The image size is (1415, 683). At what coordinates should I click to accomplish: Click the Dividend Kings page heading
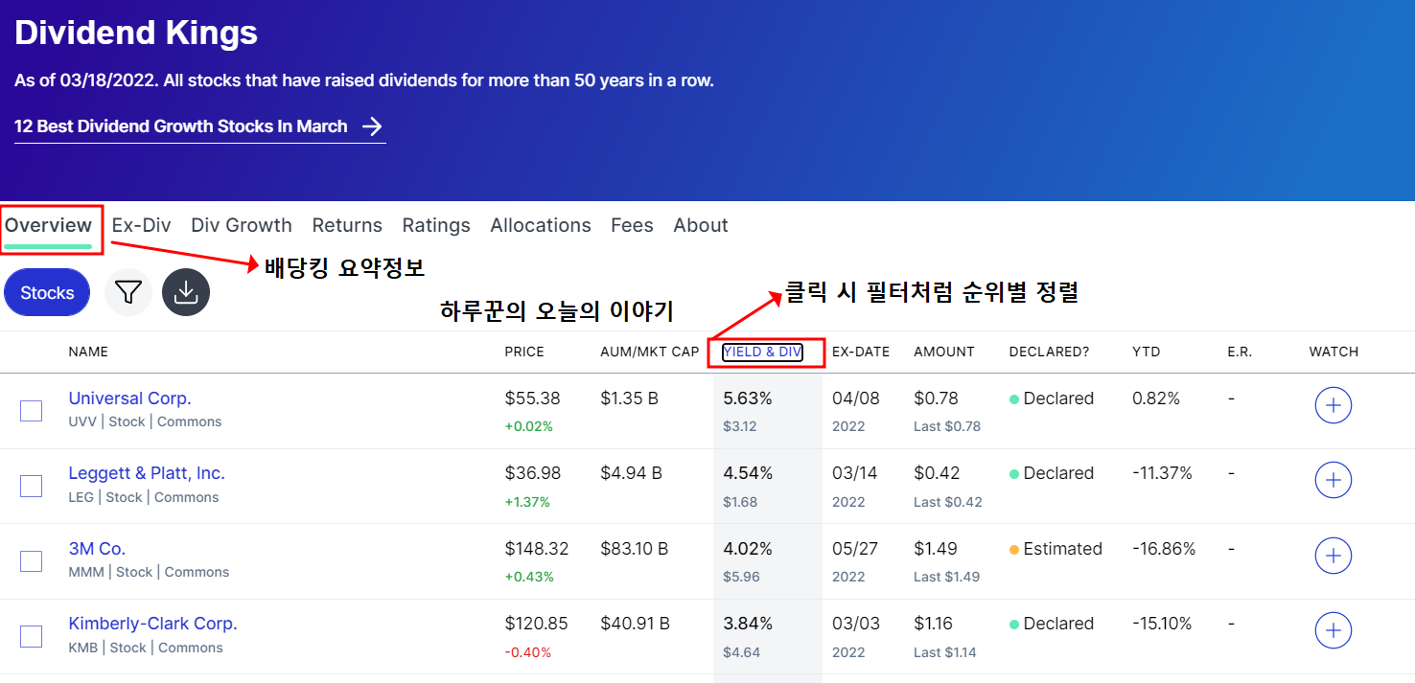pyautogui.click(x=136, y=34)
